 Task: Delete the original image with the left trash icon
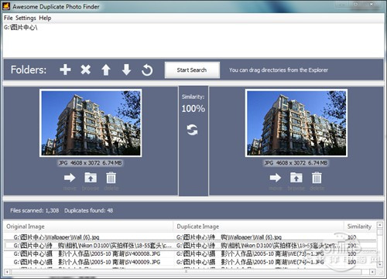point(111,178)
